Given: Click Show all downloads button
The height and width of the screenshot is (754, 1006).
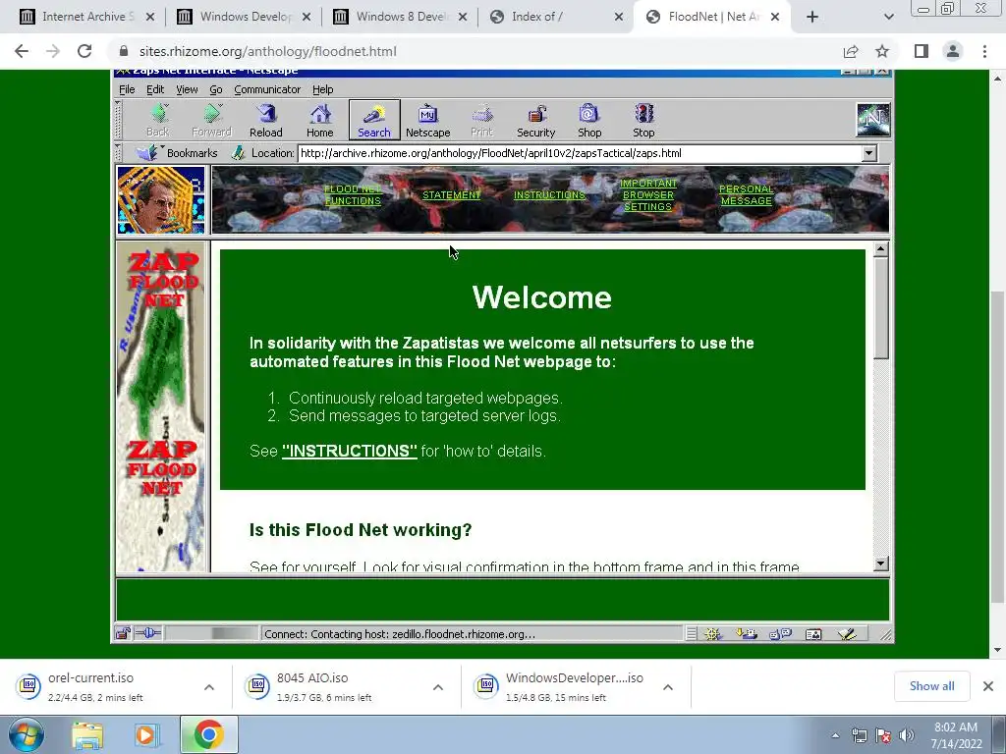Looking at the screenshot, I should click(x=931, y=686).
